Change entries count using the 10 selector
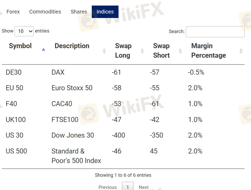Image resolution: width=251 pixels, height=190 pixels. 24,31
